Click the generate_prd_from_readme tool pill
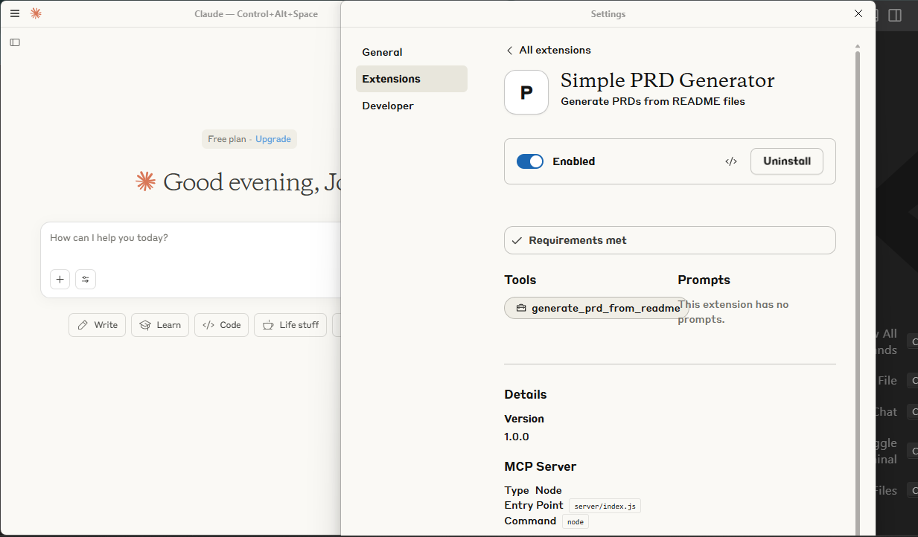Viewport: 918px width, 537px height. coord(596,307)
